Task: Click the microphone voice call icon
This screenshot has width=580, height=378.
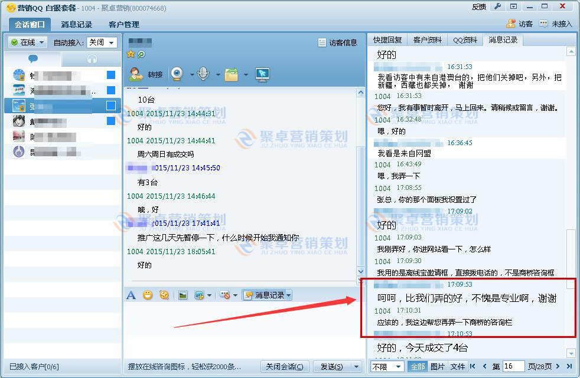Action: (203, 74)
